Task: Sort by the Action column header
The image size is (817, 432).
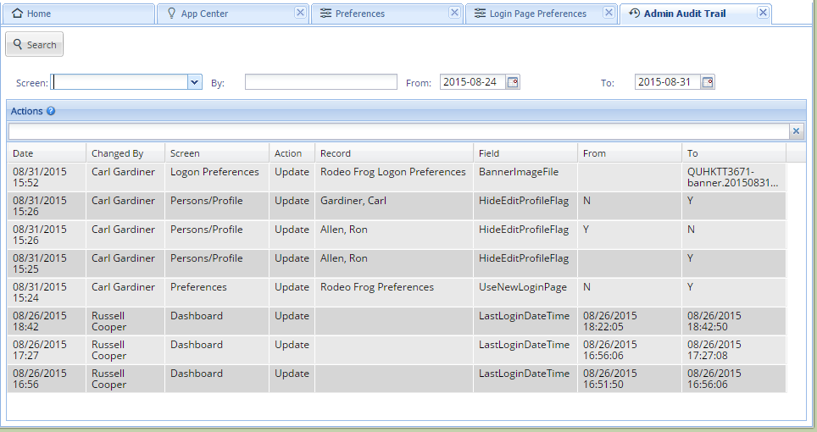Action: pyautogui.click(x=292, y=153)
